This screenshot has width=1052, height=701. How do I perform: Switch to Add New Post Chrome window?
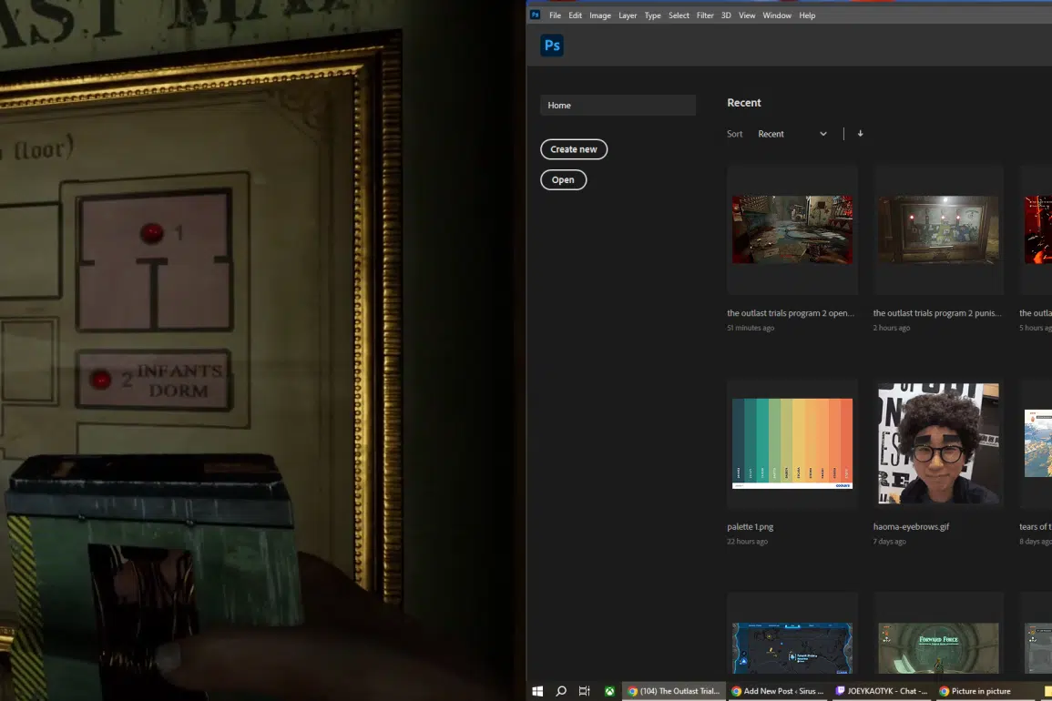pyautogui.click(x=778, y=691)
